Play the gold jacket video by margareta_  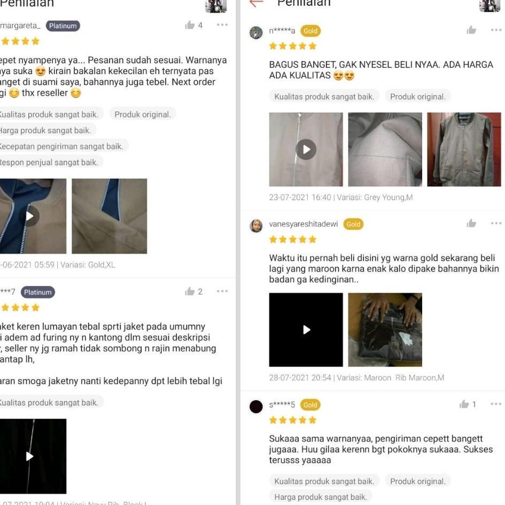point(31,216)
